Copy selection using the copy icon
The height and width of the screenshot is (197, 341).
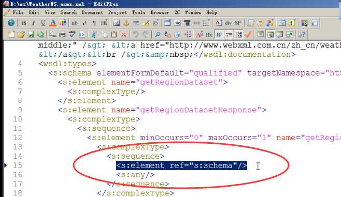[x=104, y=34]
